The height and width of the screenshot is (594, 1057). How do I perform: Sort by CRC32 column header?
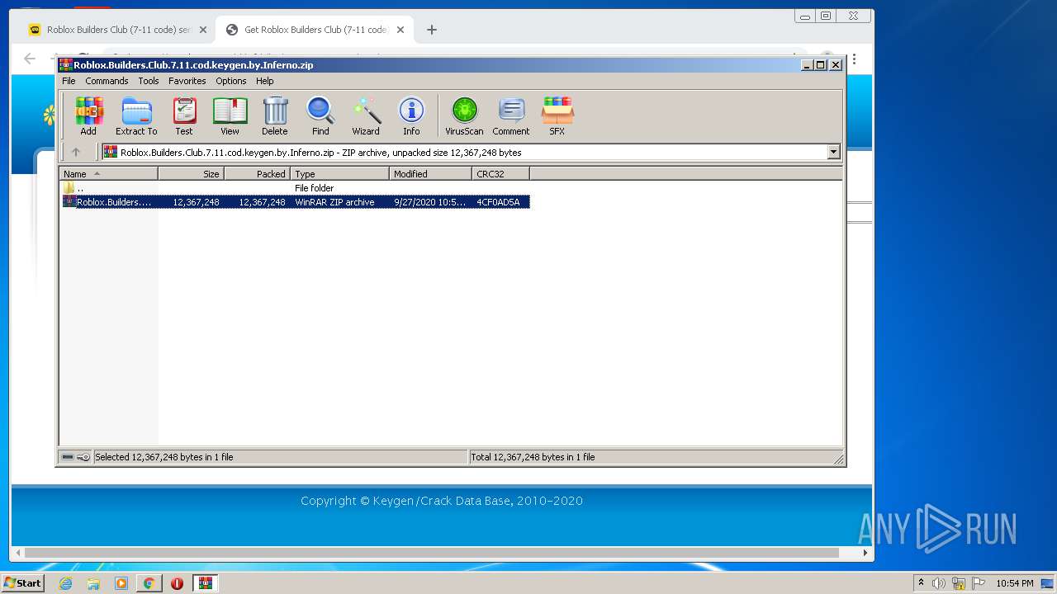click(500, 174)
